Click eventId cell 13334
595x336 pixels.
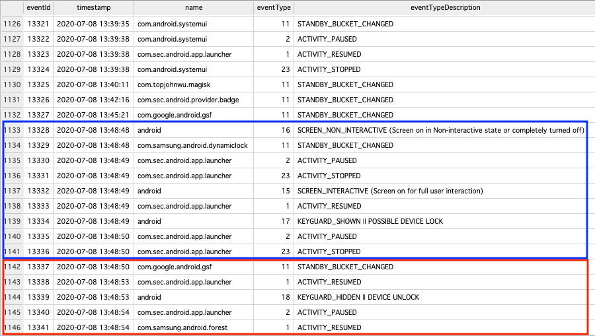[x=38, y=221]
